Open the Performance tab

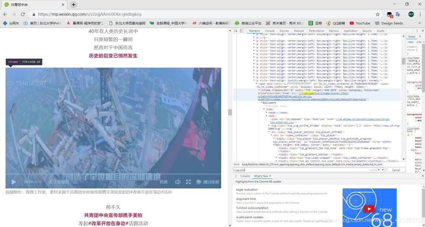point(316,31)
